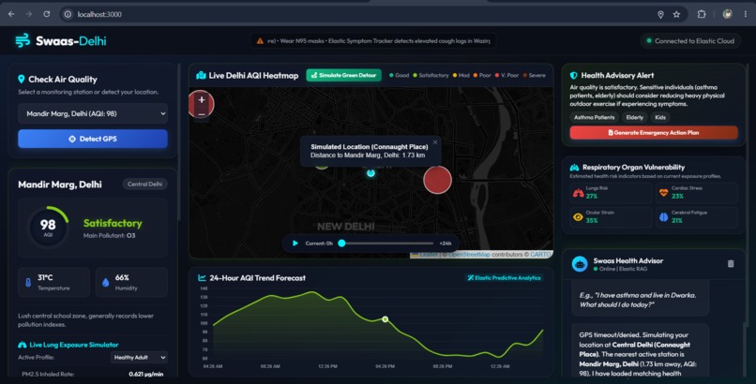Click Generate Emergency Action Plan button
The width and height of the screenshot is (756, 384).
654,132
